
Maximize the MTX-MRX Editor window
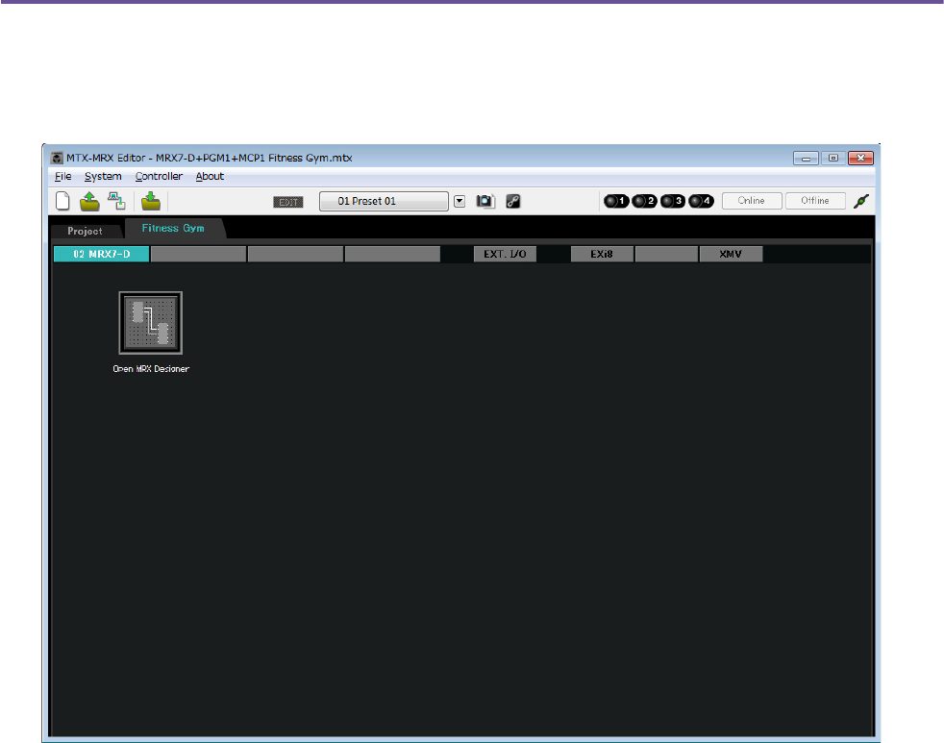pos(833,158)
